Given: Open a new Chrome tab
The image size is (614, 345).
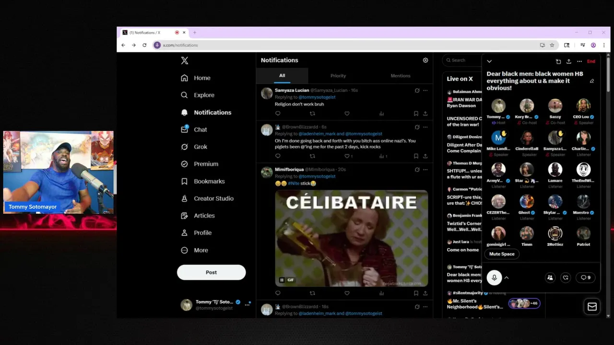Looking at the screenshot, I should [x=195, y=33].
